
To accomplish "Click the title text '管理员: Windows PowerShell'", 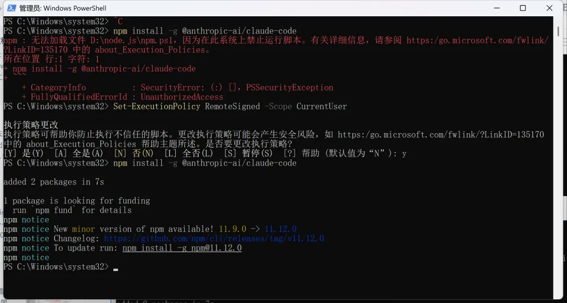I will coord(62,8).
